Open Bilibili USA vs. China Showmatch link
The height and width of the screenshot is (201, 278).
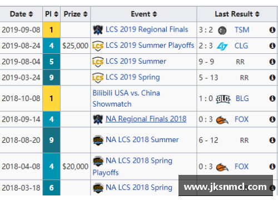click(x=126, y=98)
